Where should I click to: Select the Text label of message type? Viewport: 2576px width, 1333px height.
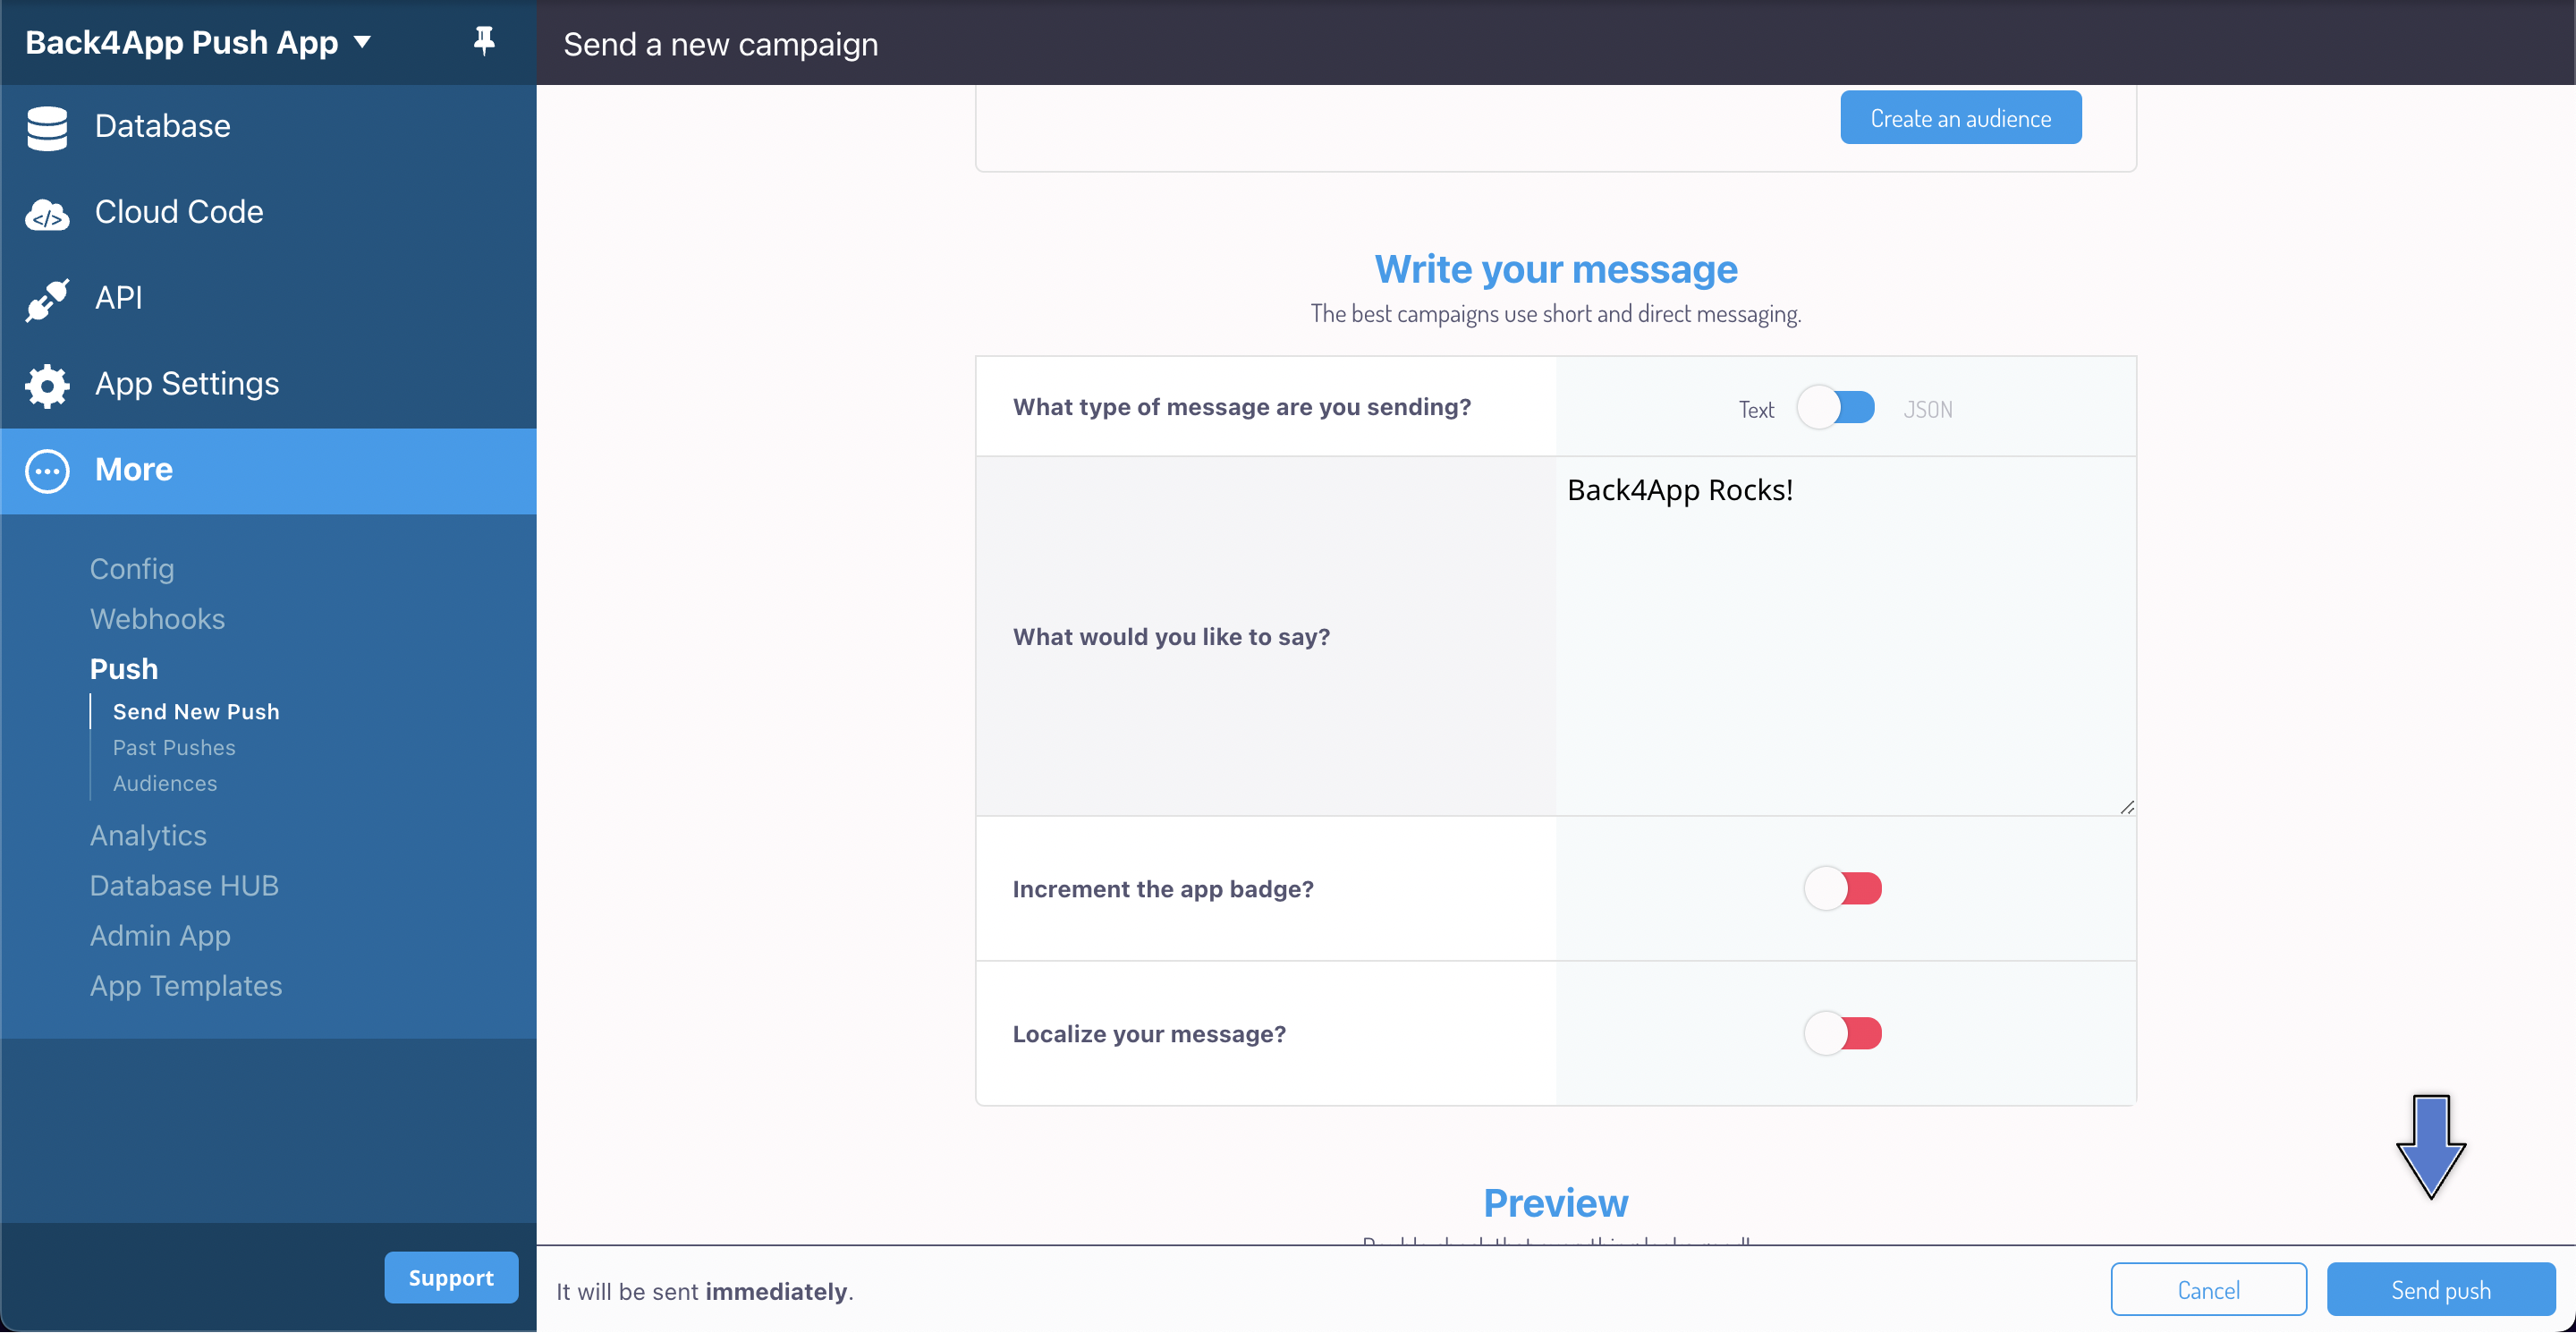[x=1756, y=410]
